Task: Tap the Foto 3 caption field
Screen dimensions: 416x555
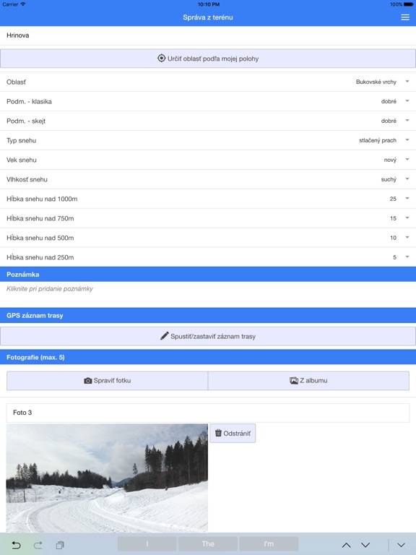Action: (208, 413)
